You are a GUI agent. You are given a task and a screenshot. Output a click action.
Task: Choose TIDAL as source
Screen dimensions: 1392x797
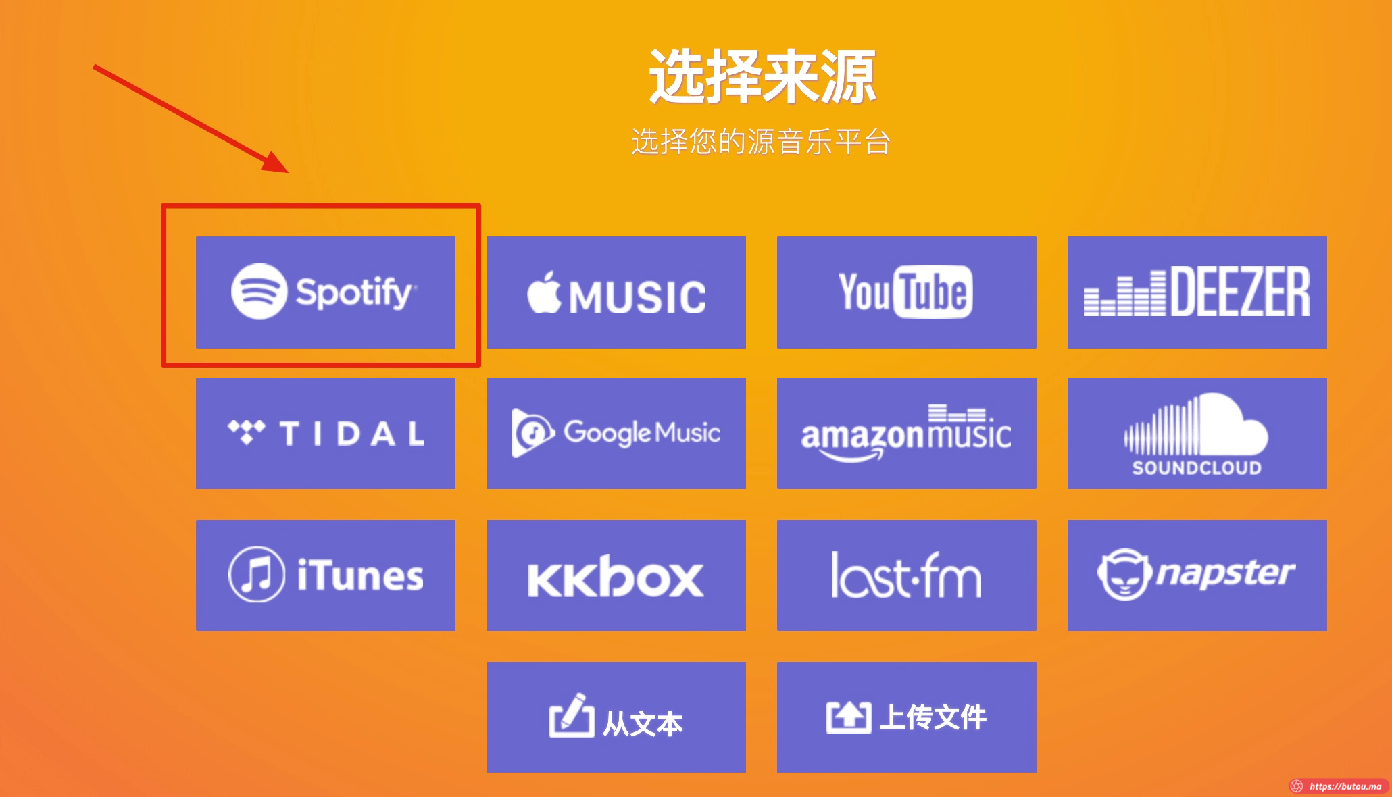click(326, 434)
